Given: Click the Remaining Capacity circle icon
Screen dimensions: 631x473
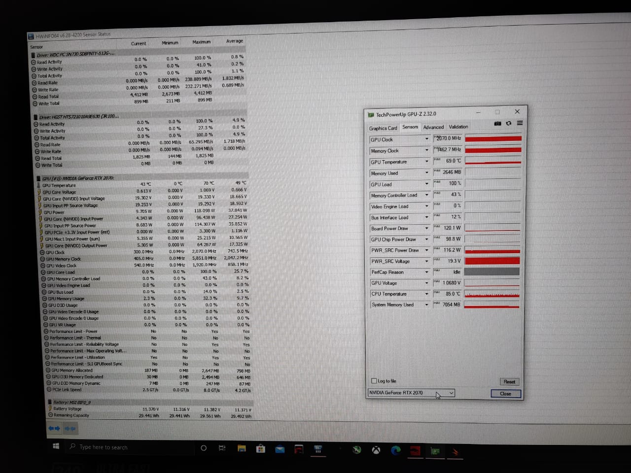Looking at the screenshot, I should tap(50, 415).
